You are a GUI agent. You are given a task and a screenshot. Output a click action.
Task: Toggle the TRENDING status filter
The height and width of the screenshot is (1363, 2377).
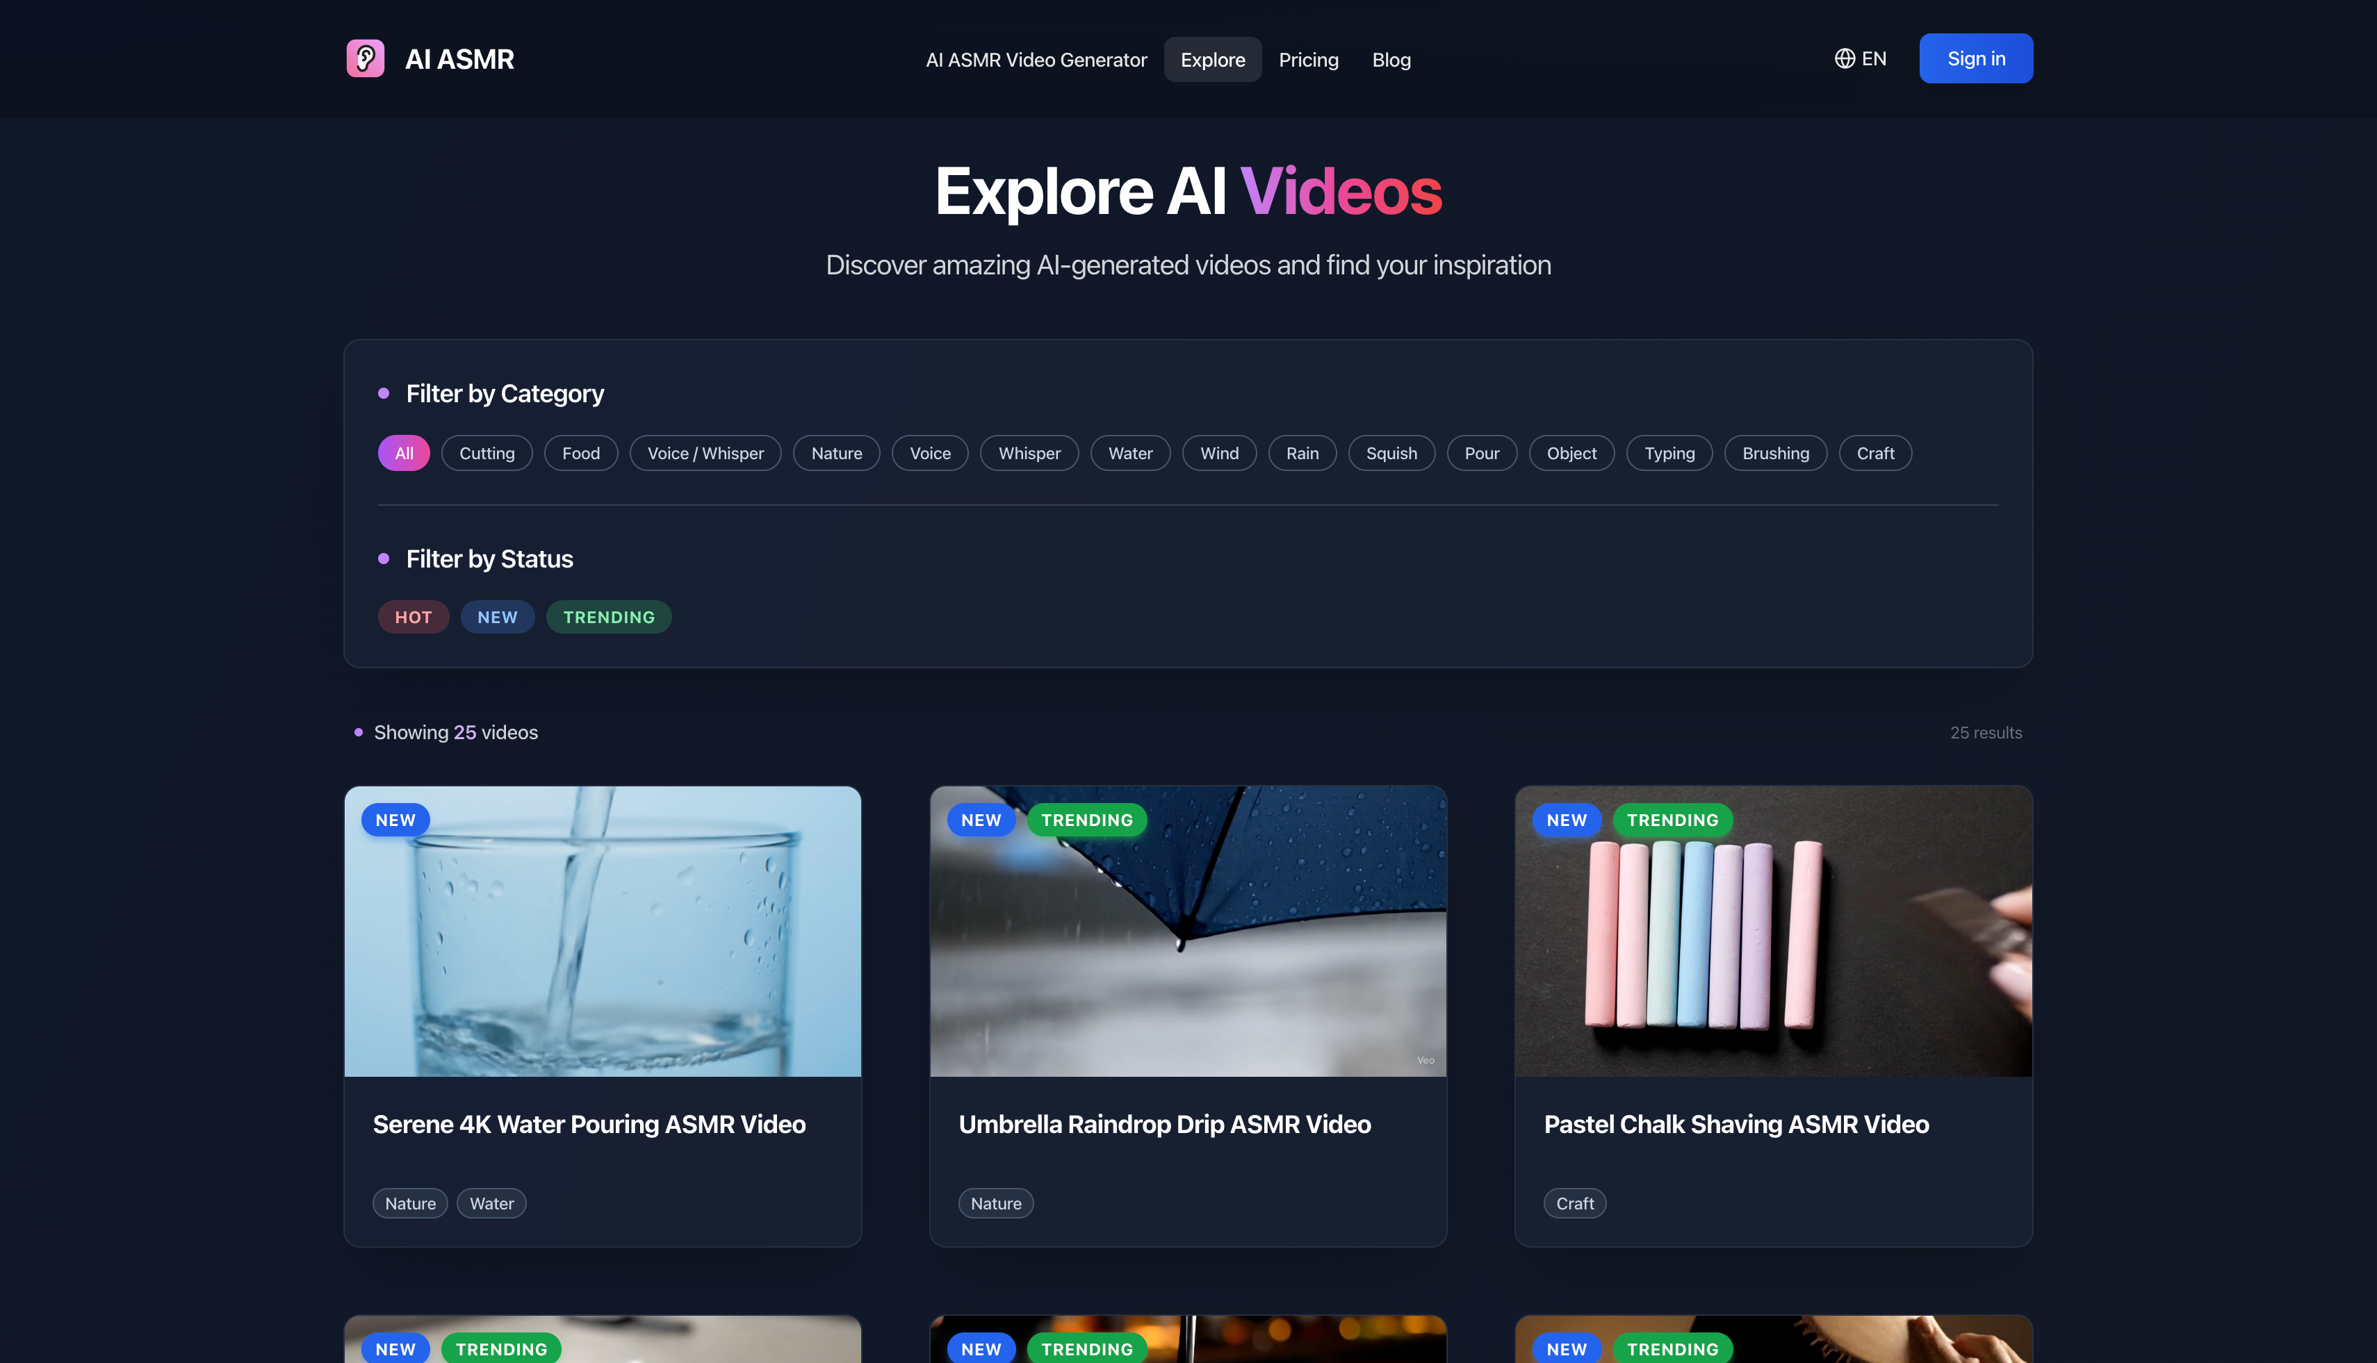[609, 617]
